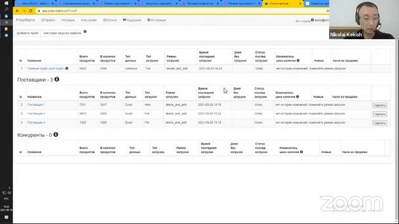Viewport: 399px width, 224px height.
Task: Open the Функции dropdown menu
Action: (68, 20)
